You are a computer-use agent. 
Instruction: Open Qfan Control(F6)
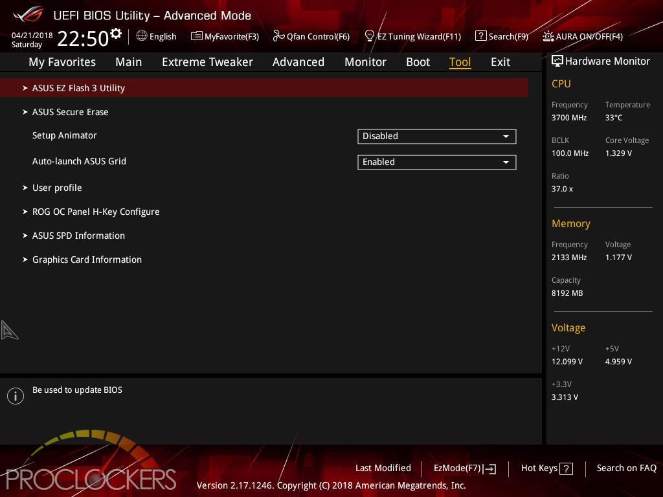point(311,36)
